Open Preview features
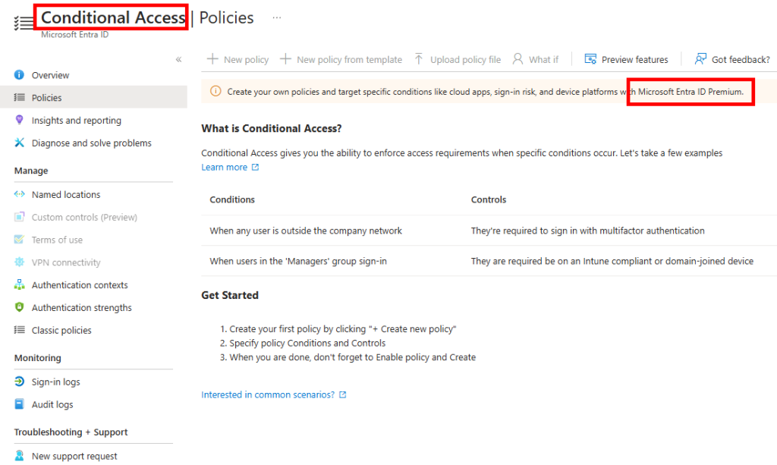 point(626,59)
